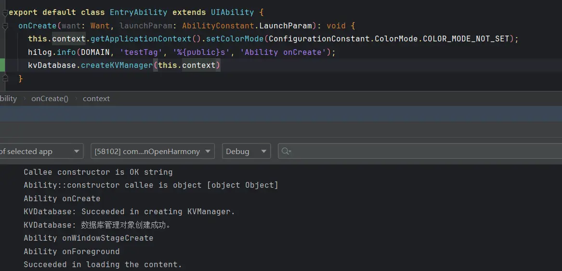Screen dimensions: 562x271
Task: Select onCreate() in the breadcrumb bar
Action: [x=50, y=99]
